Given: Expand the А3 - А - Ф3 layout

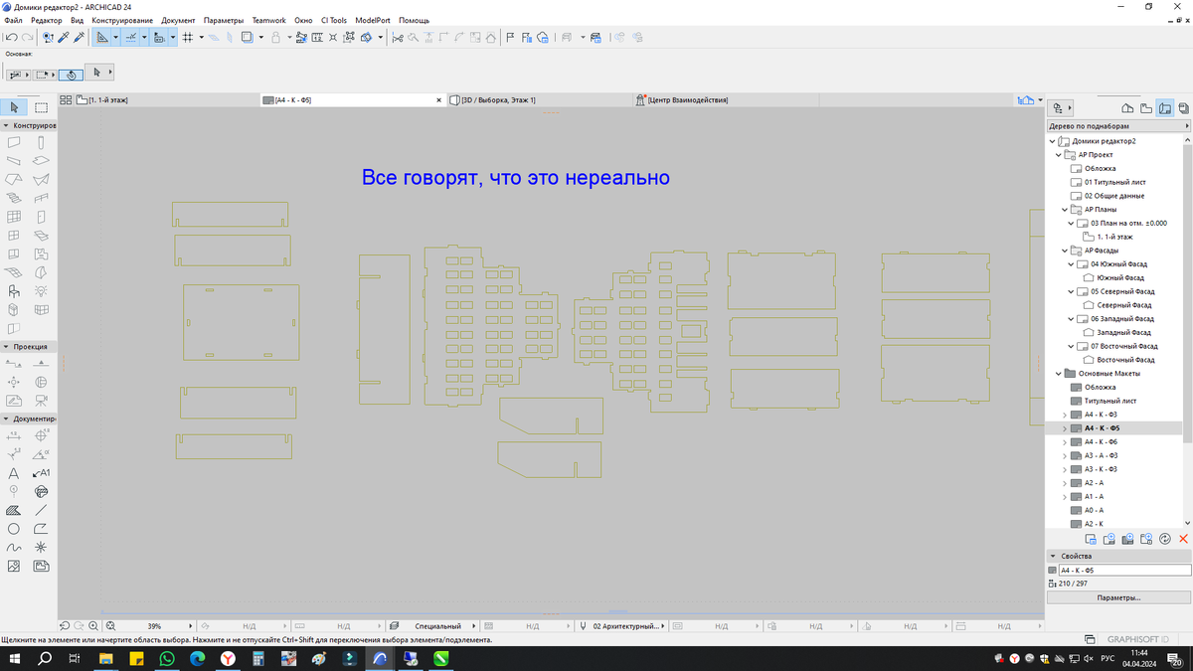Looking at the screenshot, I should click(x=1065, y=455).
